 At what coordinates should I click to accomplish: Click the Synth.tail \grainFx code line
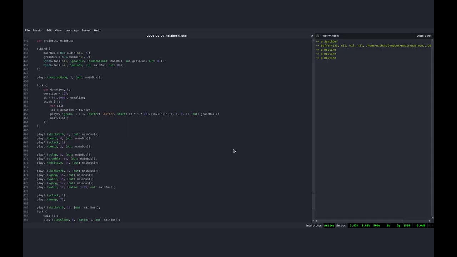coord(104,61)
